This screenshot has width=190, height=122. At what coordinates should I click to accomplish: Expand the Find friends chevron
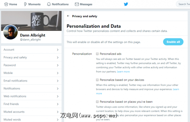pos(58,104)
